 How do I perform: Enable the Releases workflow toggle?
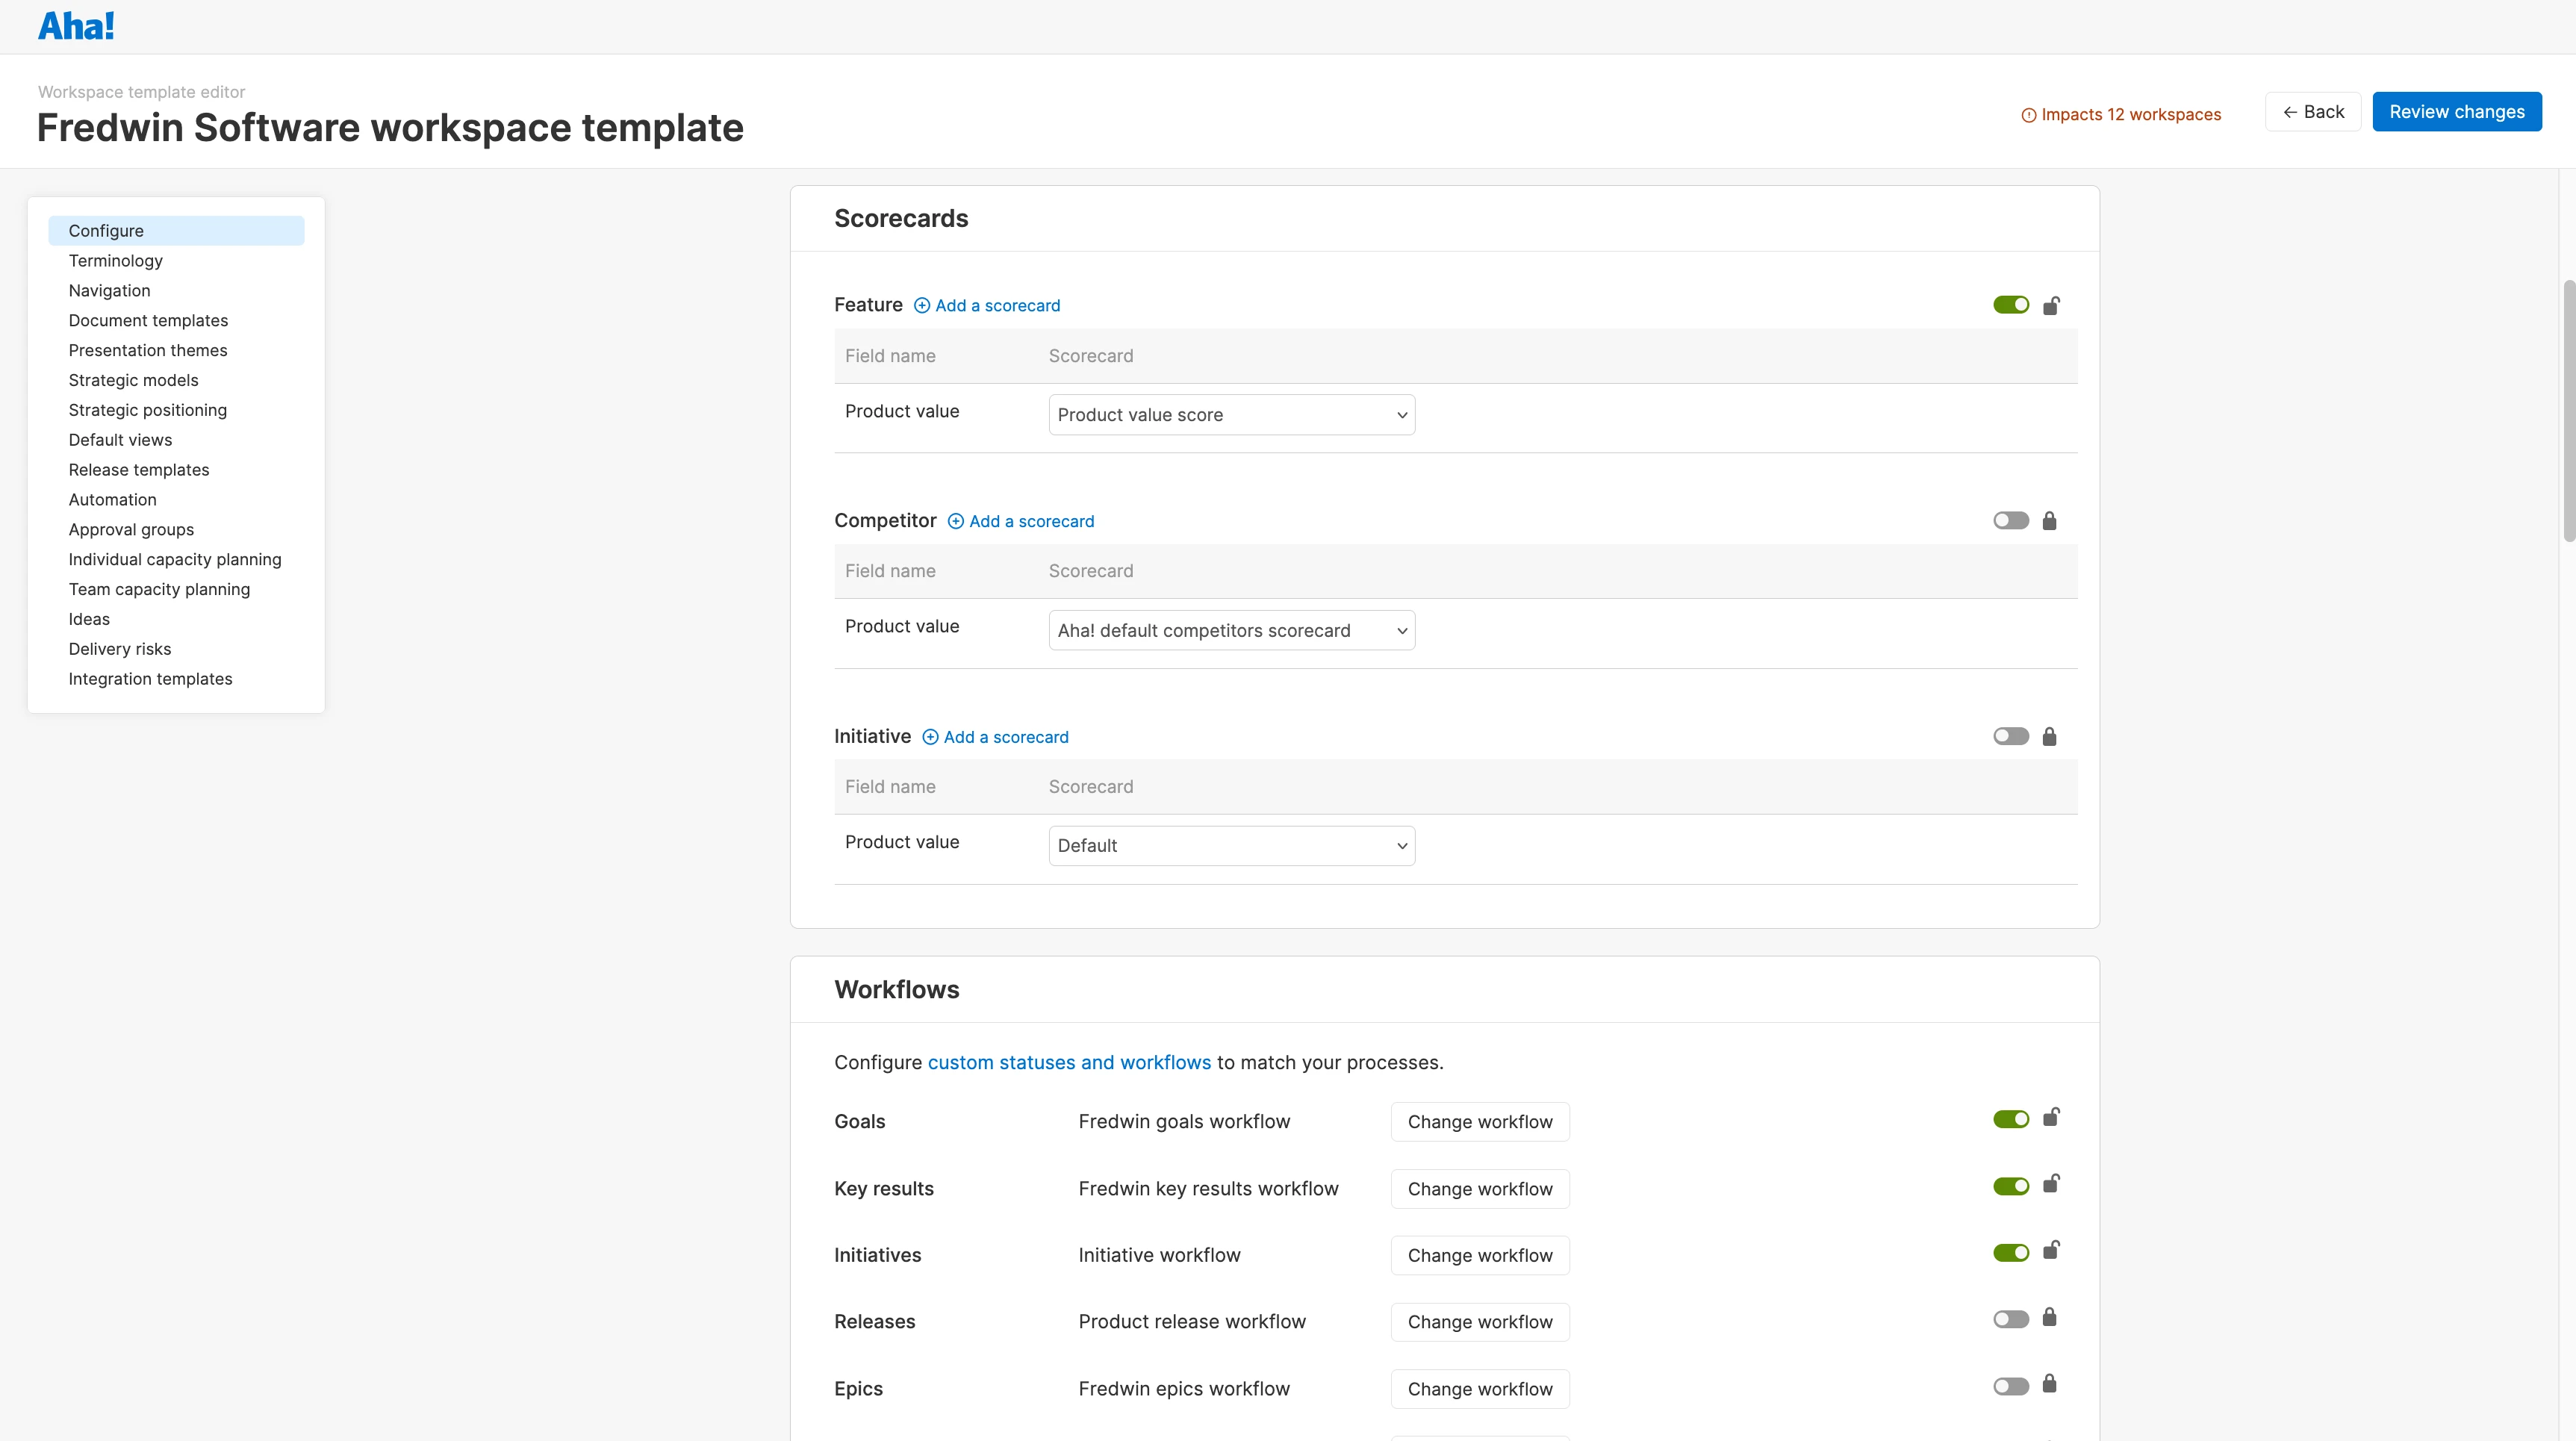[2010, 1320]
